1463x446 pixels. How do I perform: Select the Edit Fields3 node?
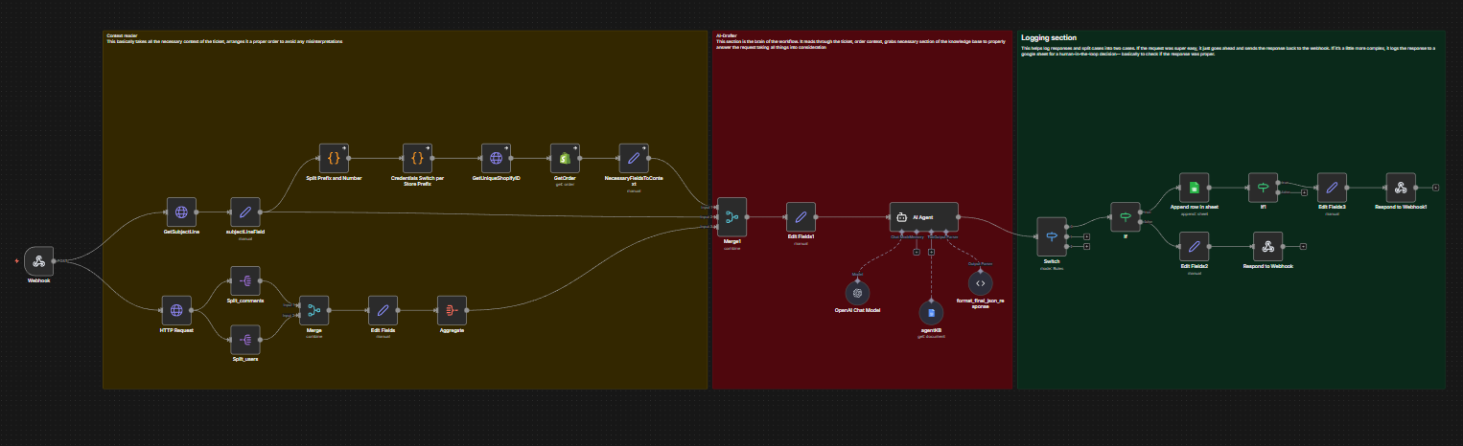1332,188
